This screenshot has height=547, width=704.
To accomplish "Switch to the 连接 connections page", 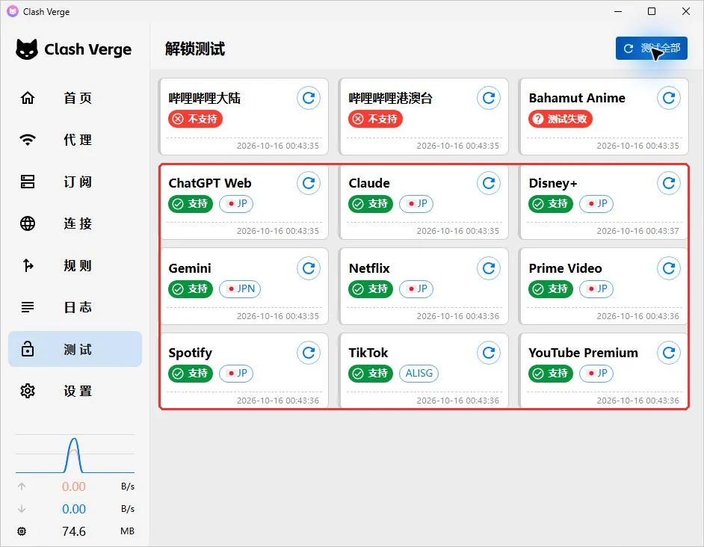I will 75,223.
